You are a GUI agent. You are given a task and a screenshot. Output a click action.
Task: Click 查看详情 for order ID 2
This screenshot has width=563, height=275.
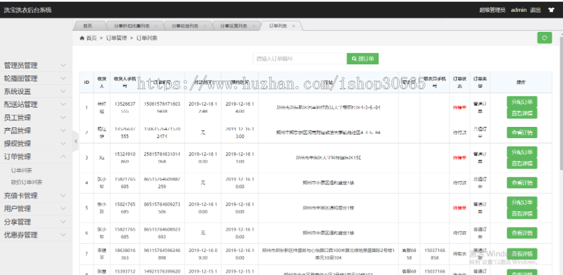click(522, 132)
